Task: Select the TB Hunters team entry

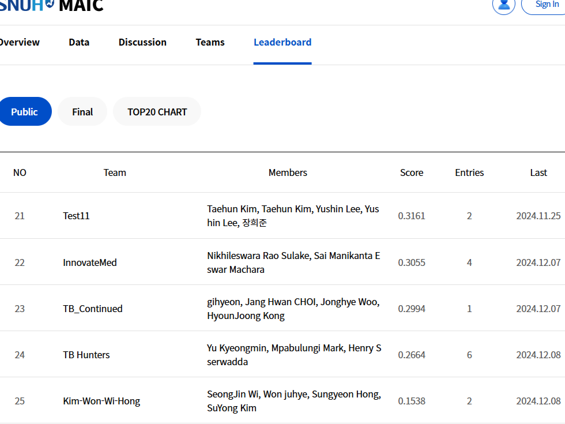Action: click(x=86, y=355)
